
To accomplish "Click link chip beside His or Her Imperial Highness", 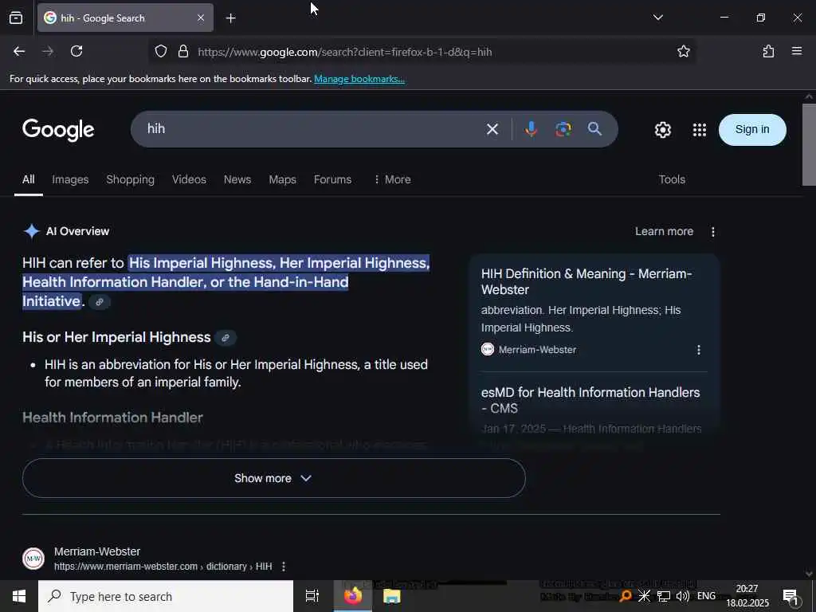I will click(226, 338).
